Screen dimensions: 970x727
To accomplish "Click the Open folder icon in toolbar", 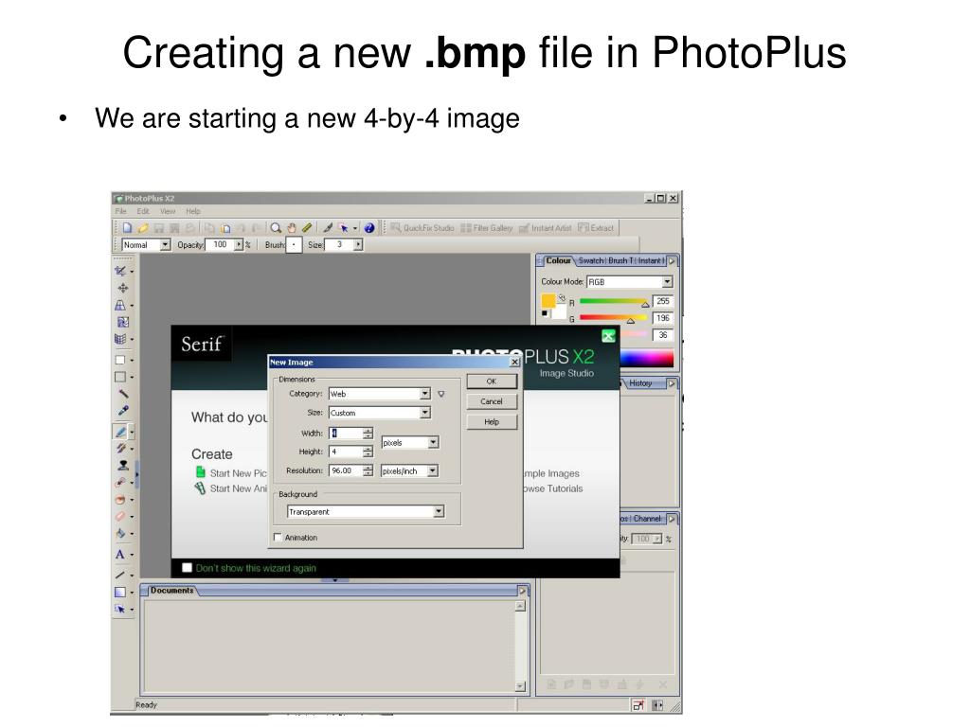I will click(x=143, y=228).
